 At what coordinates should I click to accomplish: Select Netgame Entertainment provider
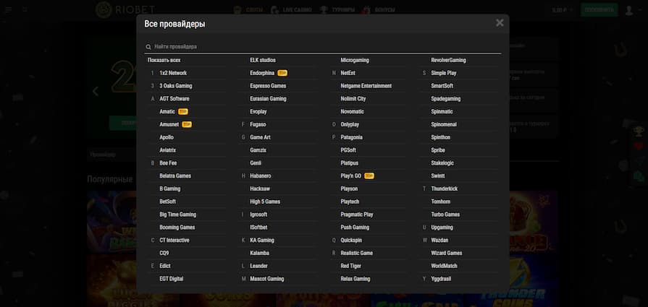click(366, 86)
